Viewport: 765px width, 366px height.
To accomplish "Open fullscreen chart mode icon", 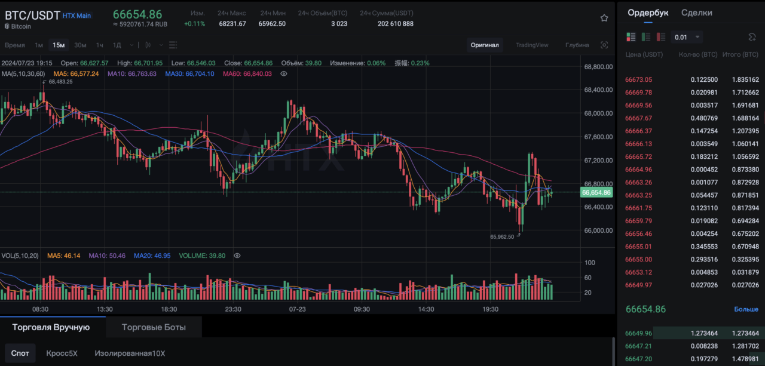I will [x=604, y=45].
